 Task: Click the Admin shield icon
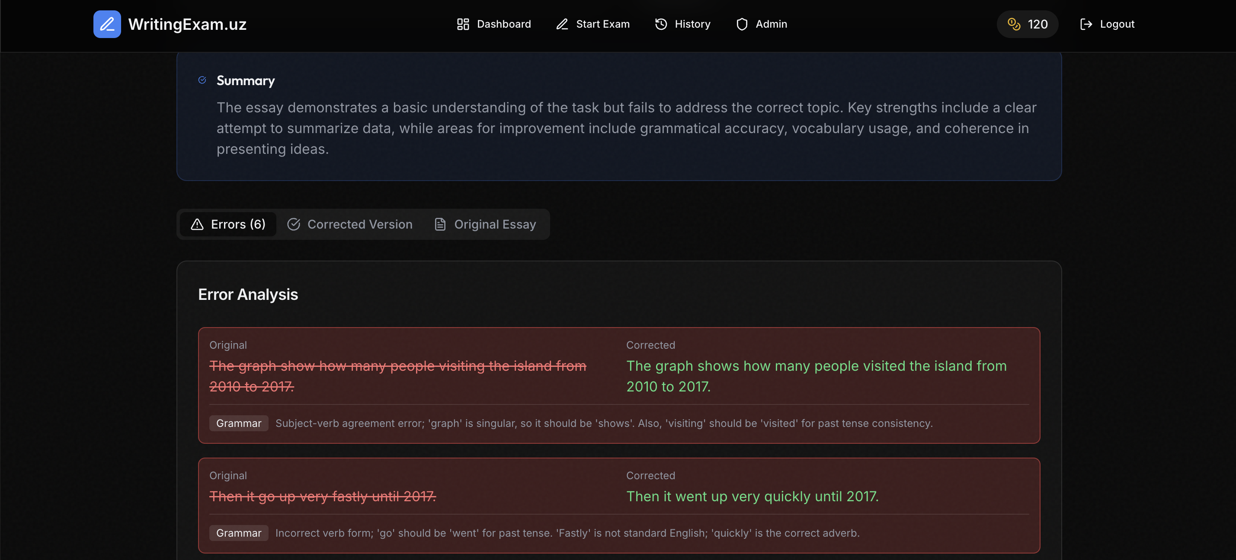(742, 24)
